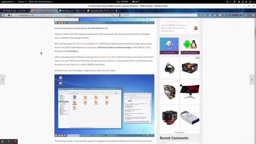Open the volume indicator in the top panel

[x=246, y=2]
